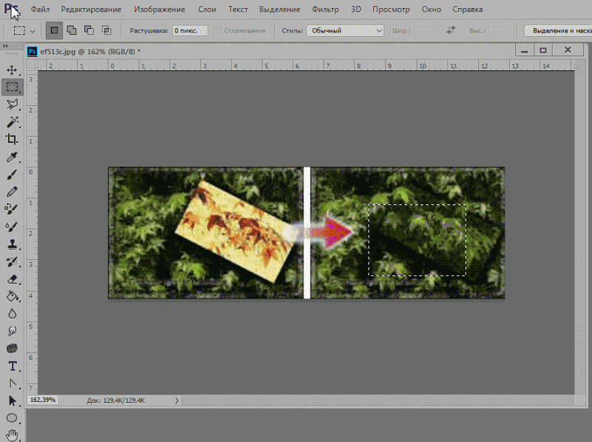Screen dimensions: 592x442
Task: Select the Rectangular Marquee tool
Action: [x=12, y=87]
